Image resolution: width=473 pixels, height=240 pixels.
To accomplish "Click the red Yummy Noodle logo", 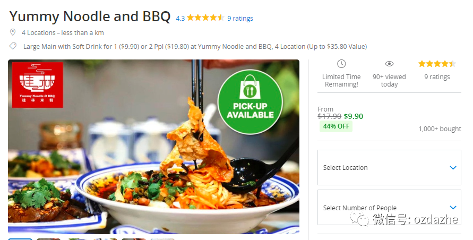I will click(x=37, y=85).
